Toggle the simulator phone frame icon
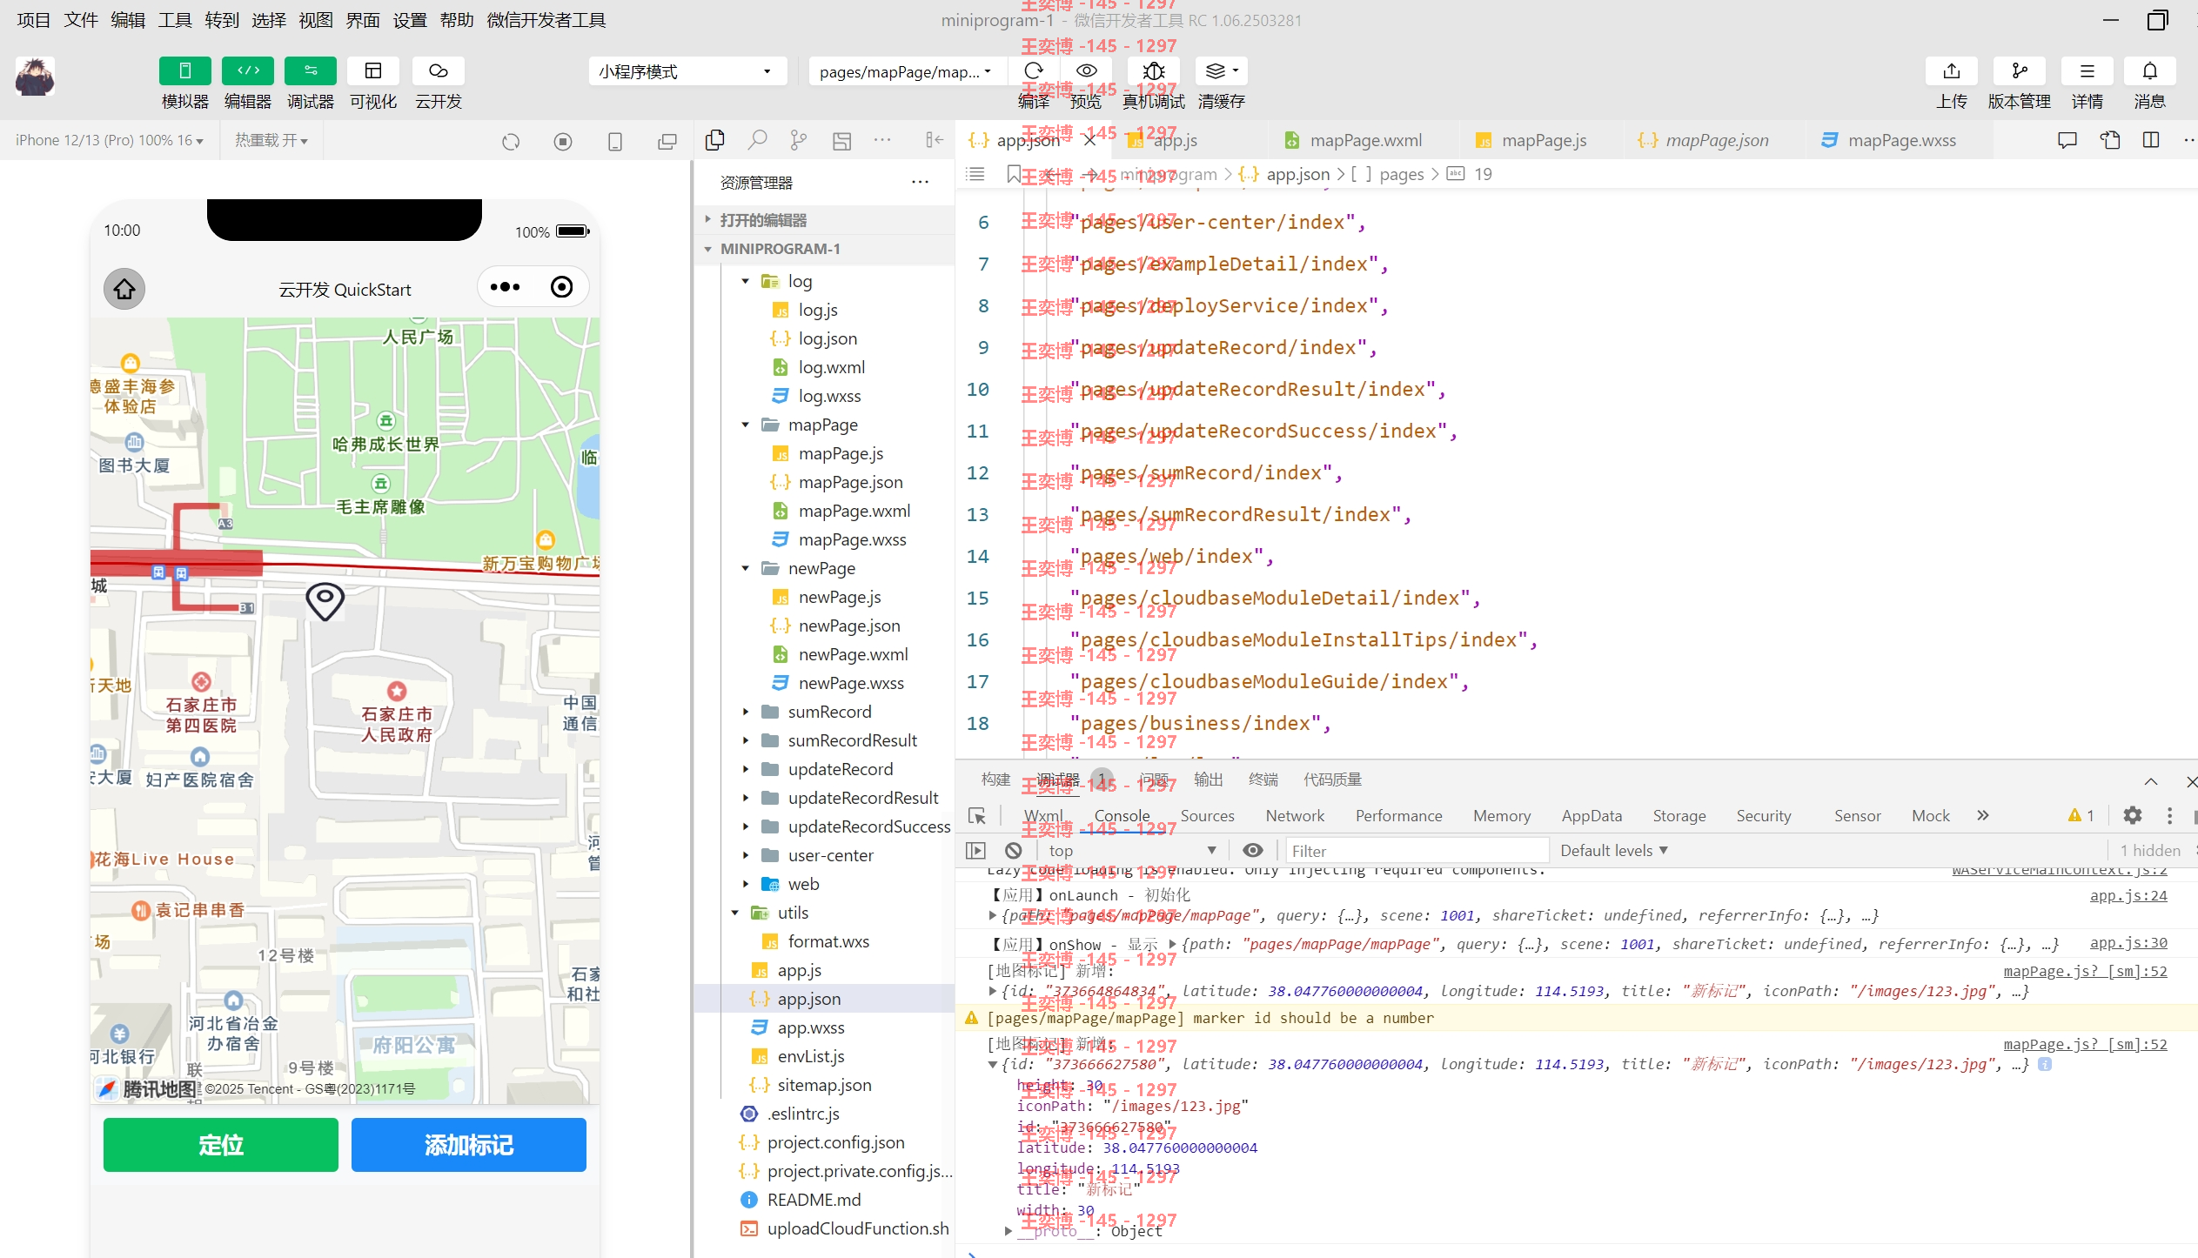The image size is (2198, 1258). [x=615, y=141]
